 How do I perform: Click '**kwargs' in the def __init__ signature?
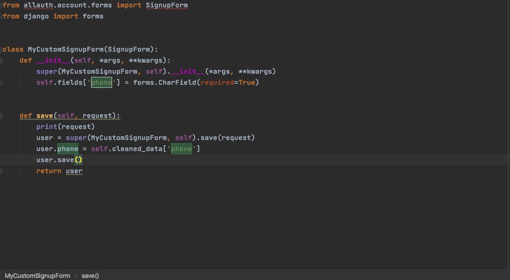click(145, 61)
